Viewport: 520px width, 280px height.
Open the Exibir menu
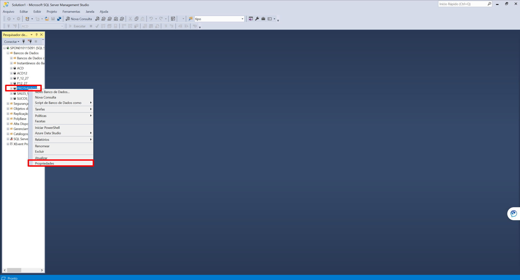click(x=37, y=12)
